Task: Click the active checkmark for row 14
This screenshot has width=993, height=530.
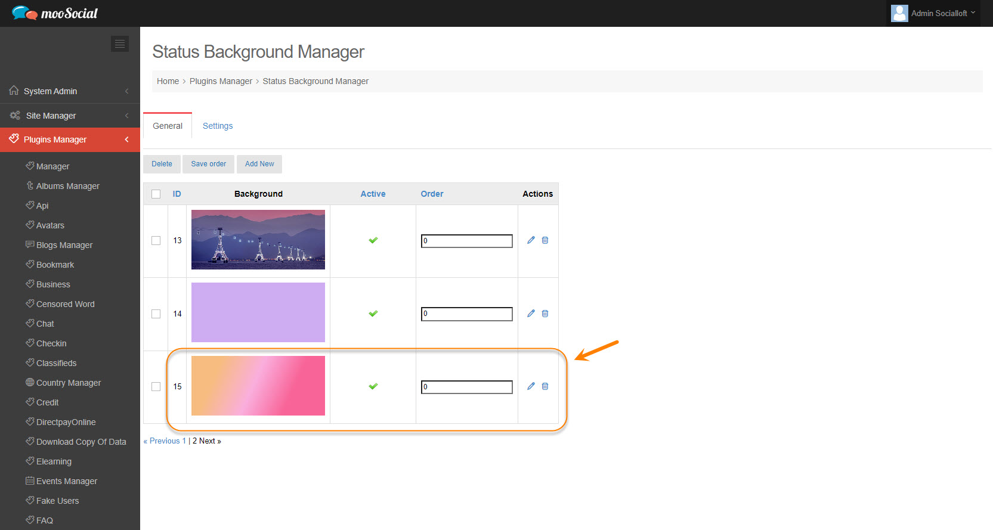Action: 373,314
